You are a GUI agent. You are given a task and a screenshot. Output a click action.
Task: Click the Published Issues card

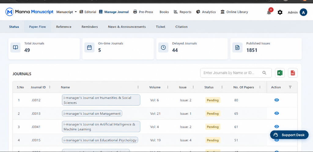266,49
